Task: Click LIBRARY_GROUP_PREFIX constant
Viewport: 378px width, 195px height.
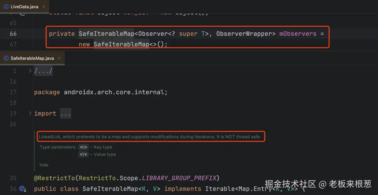Action: (x=179, y=178)
